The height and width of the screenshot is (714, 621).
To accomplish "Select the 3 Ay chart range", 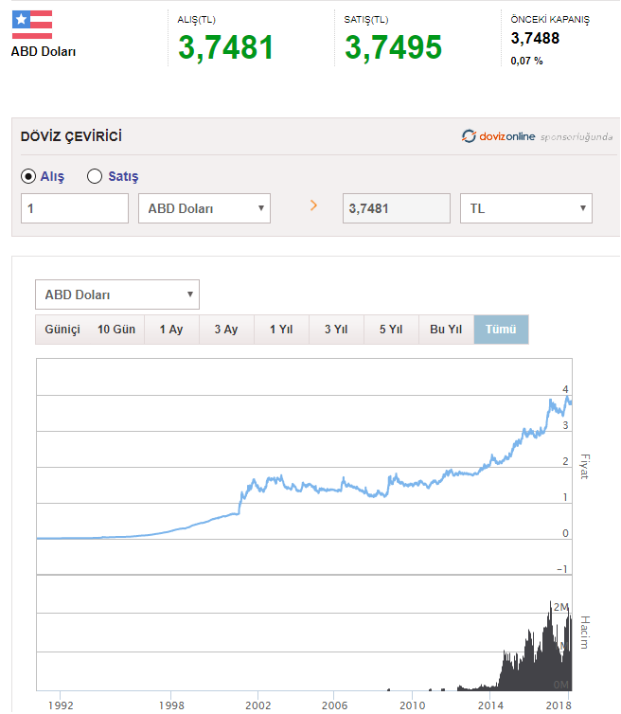I will click(225, 330).
